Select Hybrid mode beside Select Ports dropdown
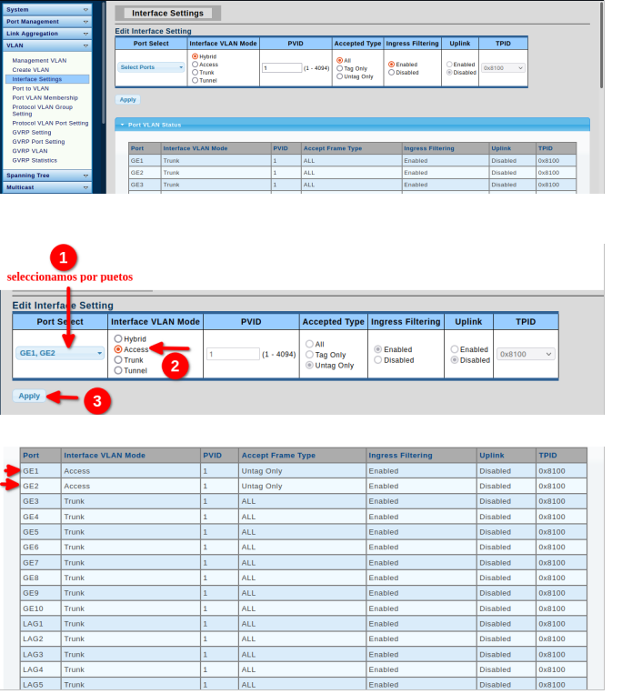This screenshot has width=622, height=694. (x=195, y=56)
